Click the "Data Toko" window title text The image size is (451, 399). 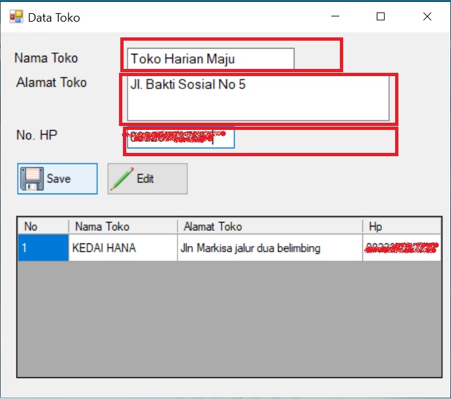click(54, 18)
